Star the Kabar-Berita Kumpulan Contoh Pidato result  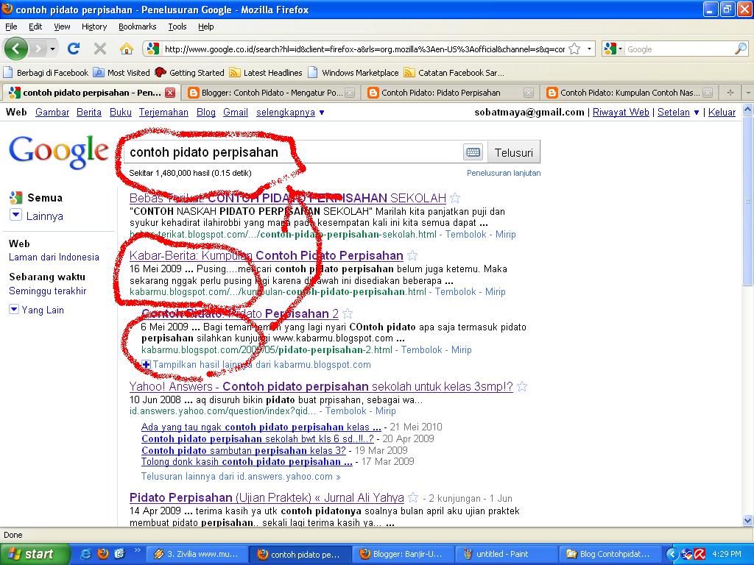(x=412, y=255)
